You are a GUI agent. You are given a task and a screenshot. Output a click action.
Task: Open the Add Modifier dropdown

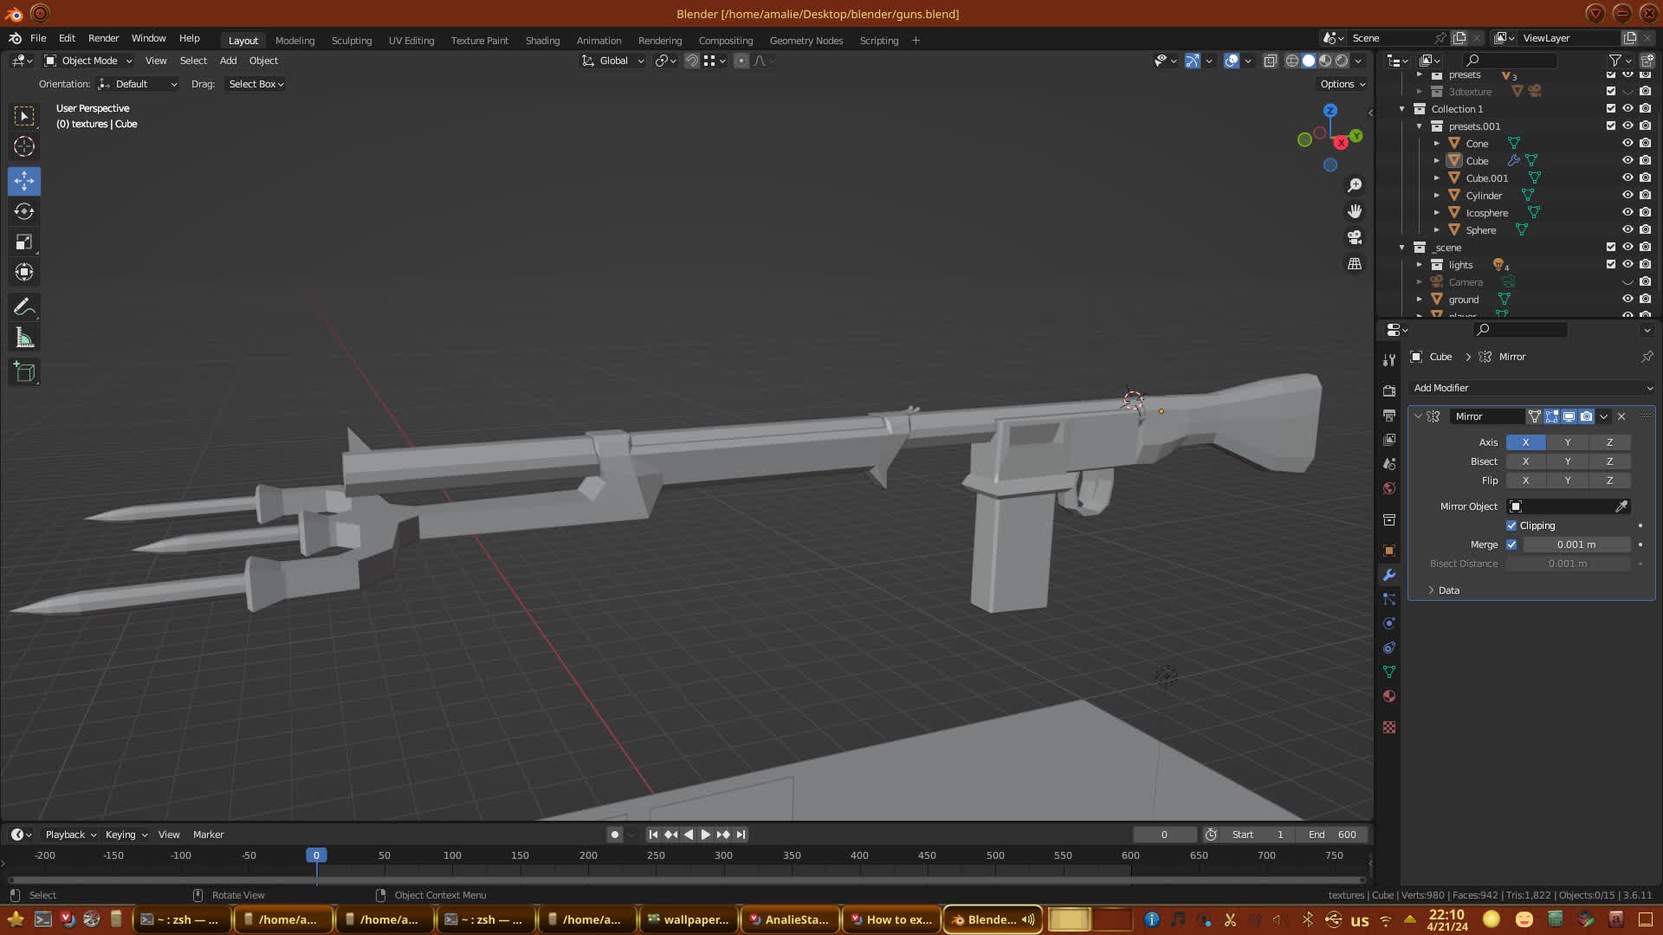coord(1531,388)
